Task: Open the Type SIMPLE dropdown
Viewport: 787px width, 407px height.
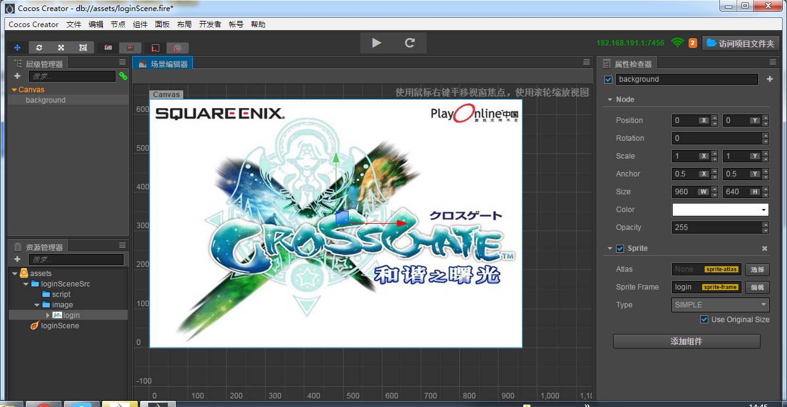Action: (x=721, y=305)
